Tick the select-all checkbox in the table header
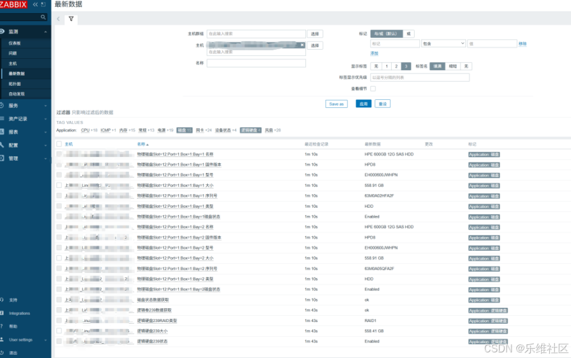The image size is (571, 358). [59, 144]
